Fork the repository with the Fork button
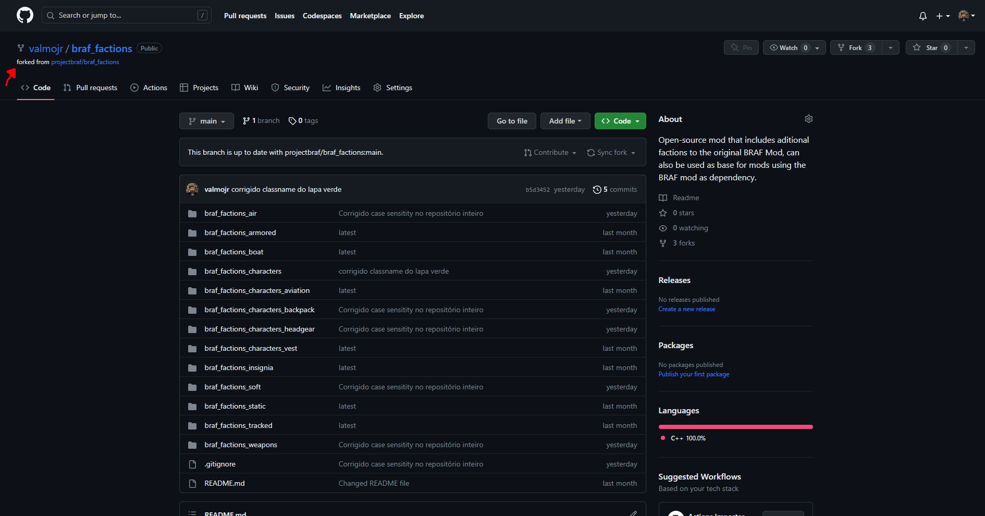This screenshot has height=516, width=985. point(856,47)
